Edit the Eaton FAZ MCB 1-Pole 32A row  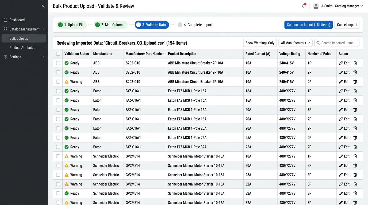[x=344, y=147]
